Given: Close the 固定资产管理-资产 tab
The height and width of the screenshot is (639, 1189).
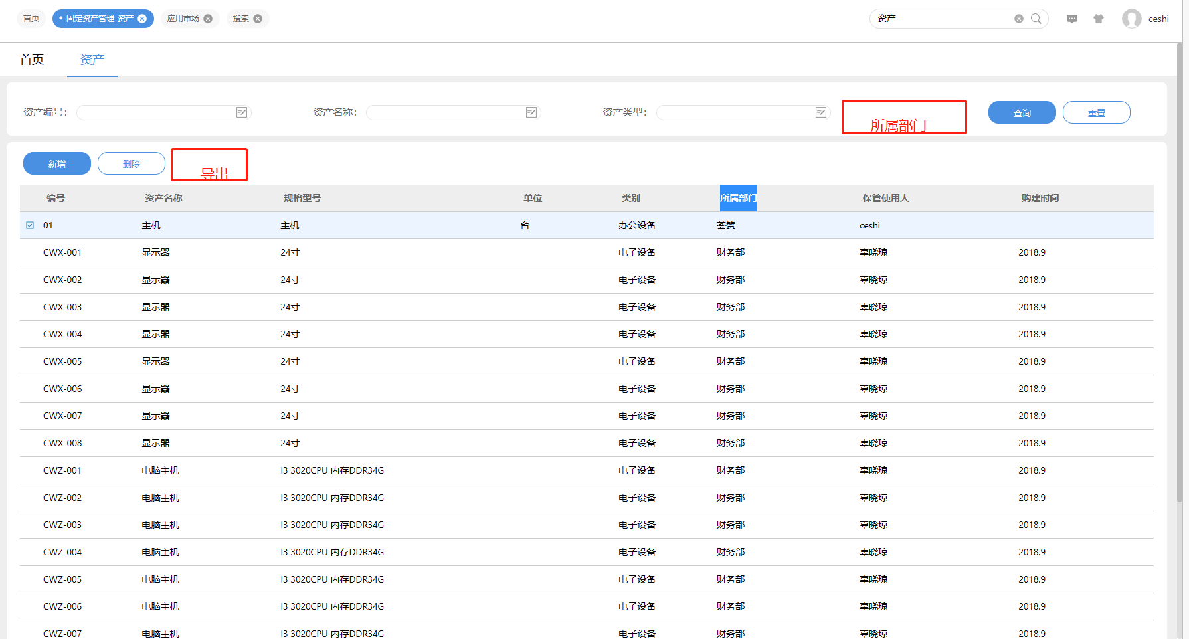Looking at the screenshot, I should (x=142, y=19).
